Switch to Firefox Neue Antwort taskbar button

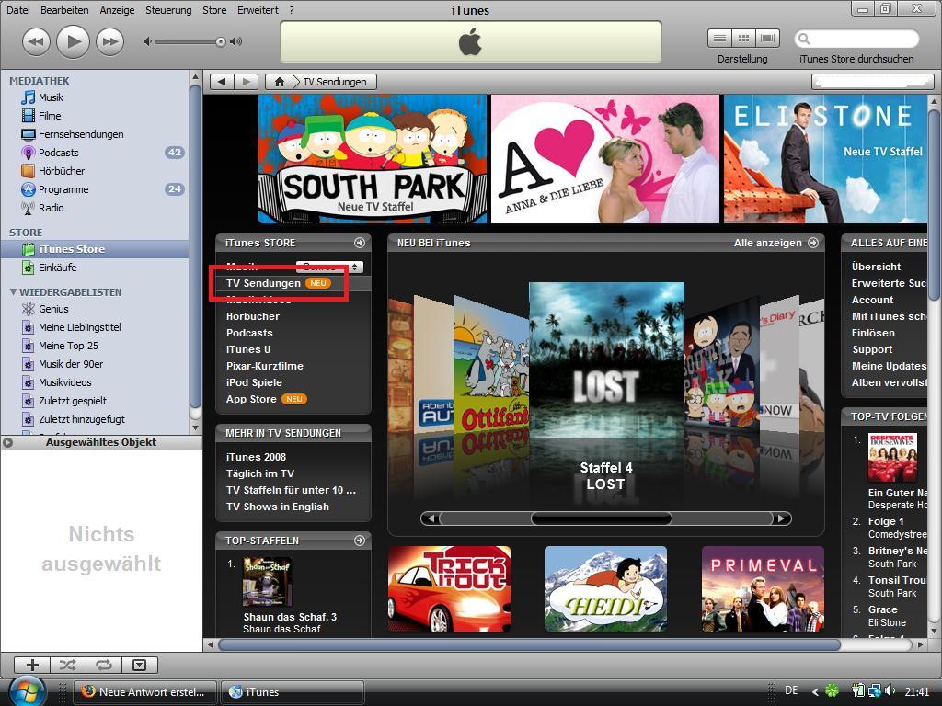(x=144, y=691)
